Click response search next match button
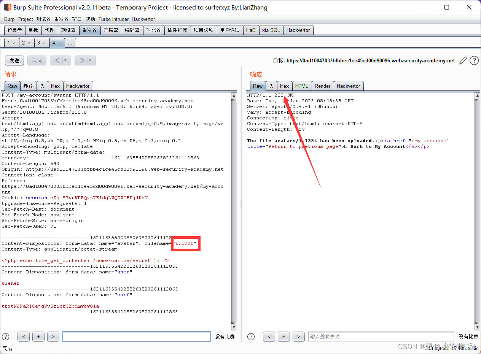 tap(299, 337)
